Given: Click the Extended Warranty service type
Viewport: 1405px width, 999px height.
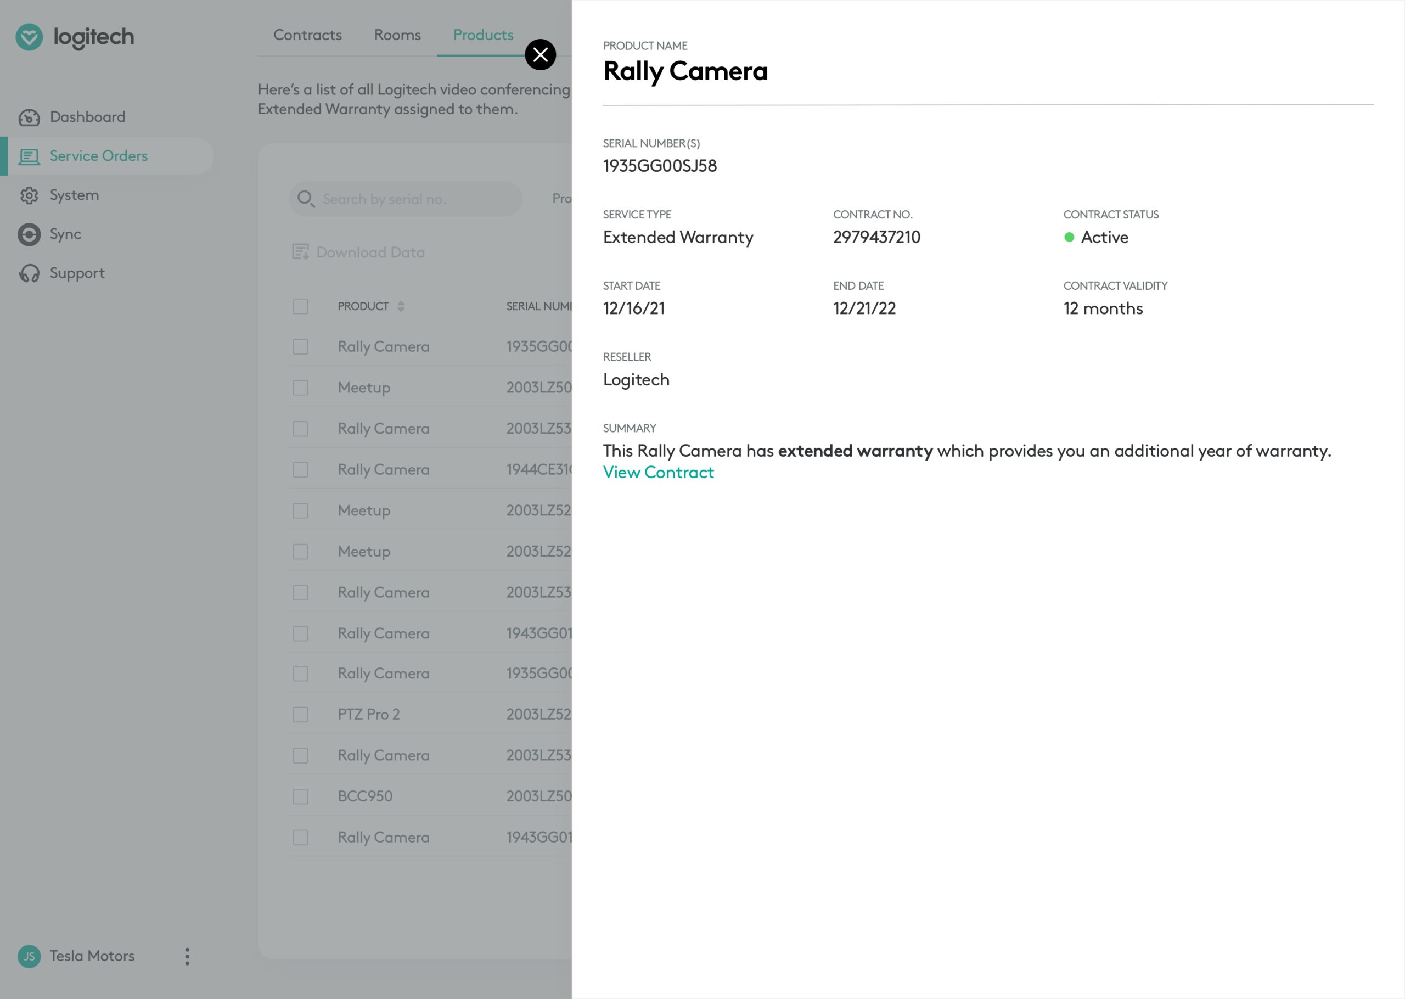Looking at the screenshot, I should (x=678, y=238).
